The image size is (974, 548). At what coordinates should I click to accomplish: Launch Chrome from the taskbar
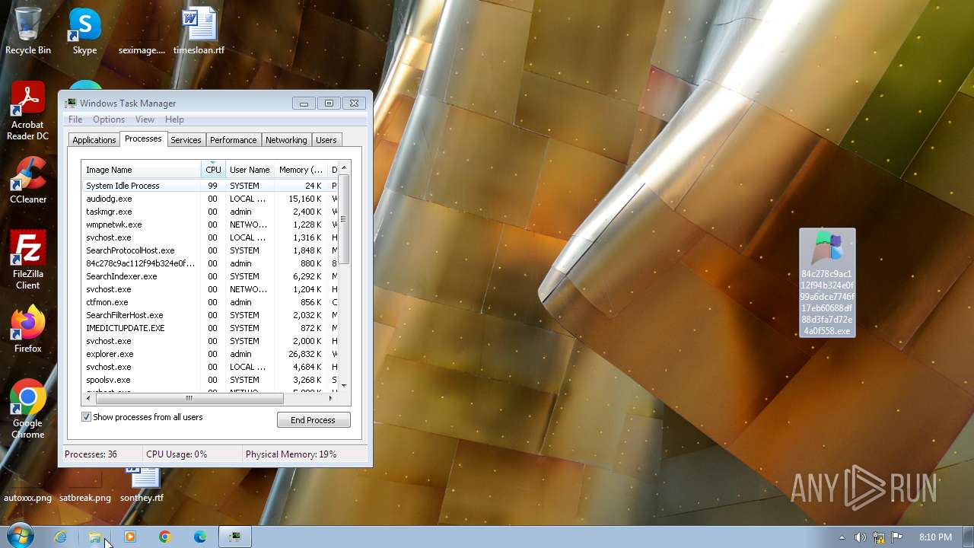point(165,537)
